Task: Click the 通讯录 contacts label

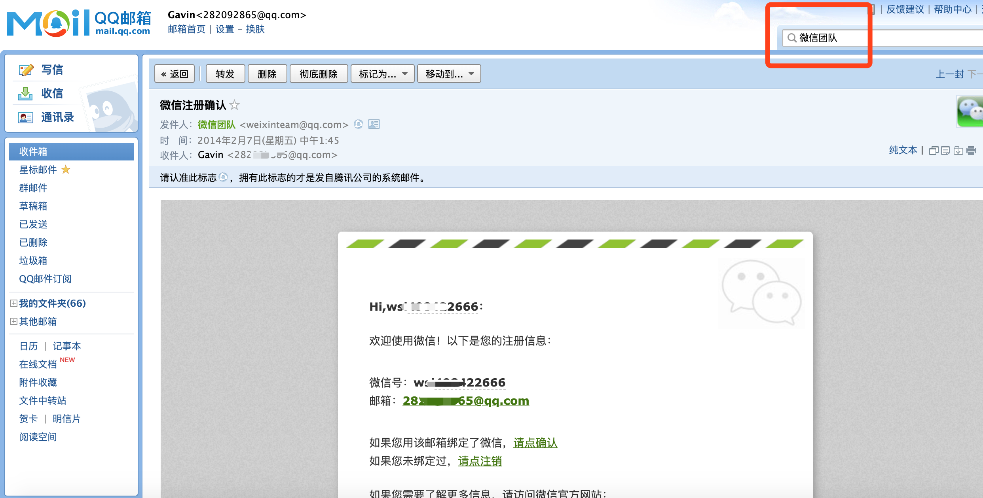Action: pyautogui.click(x=58, y=117)
